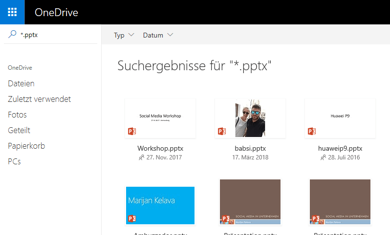This screenshot has height=235, width=390.
Task: Open the Papierkorb
Action: [26, 146]
